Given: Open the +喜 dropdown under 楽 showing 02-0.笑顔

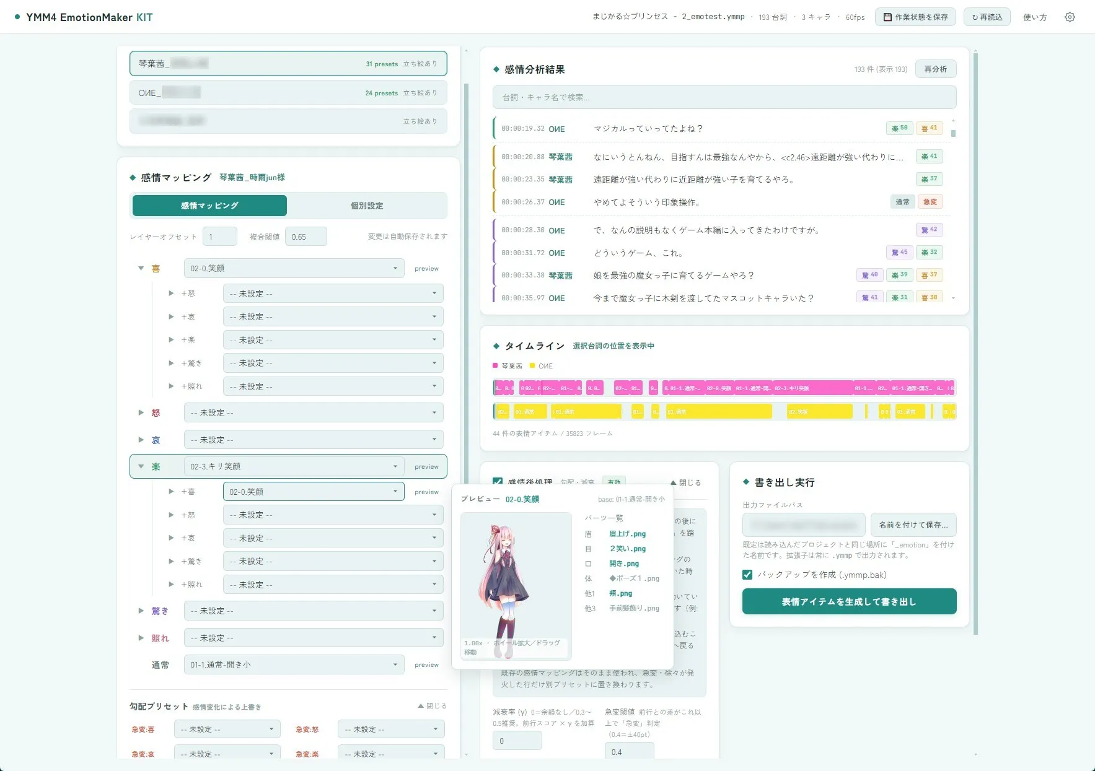Looking at the screenshot, I should [314, 492].
